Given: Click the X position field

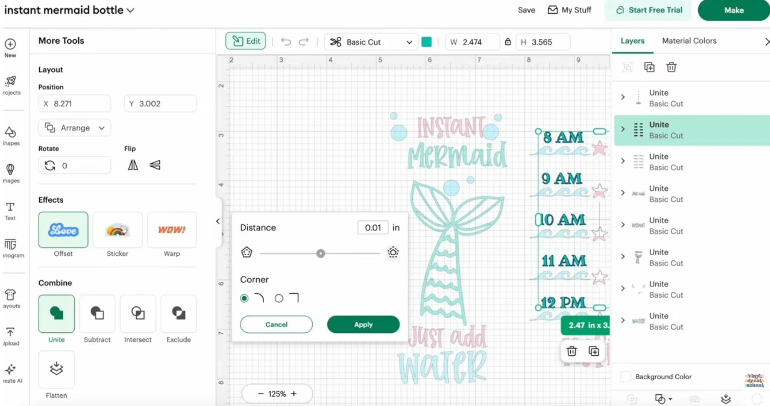Looking at the screenshot, I should 75,103.
